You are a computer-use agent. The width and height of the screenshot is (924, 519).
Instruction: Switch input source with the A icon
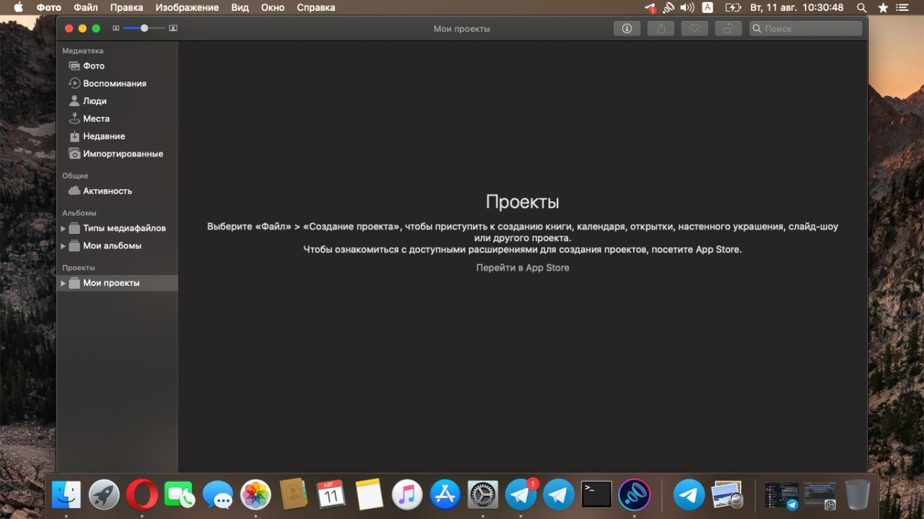pos(707,7)
